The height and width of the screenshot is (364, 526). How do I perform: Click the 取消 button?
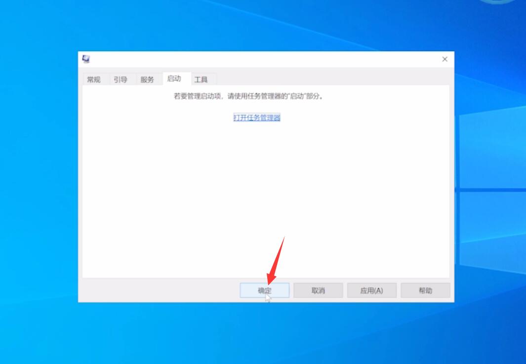[318, 290]
